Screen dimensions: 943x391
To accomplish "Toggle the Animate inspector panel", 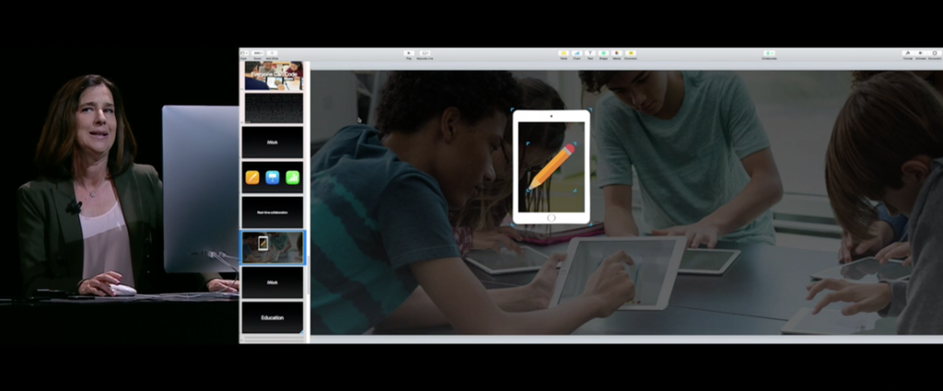I will [x=920, y=53].
